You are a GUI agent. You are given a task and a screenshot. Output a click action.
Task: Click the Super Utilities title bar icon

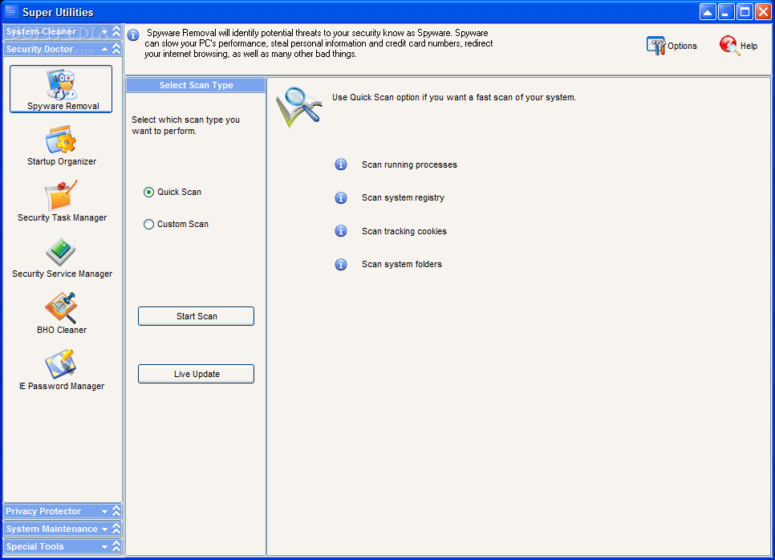[11, 11]
